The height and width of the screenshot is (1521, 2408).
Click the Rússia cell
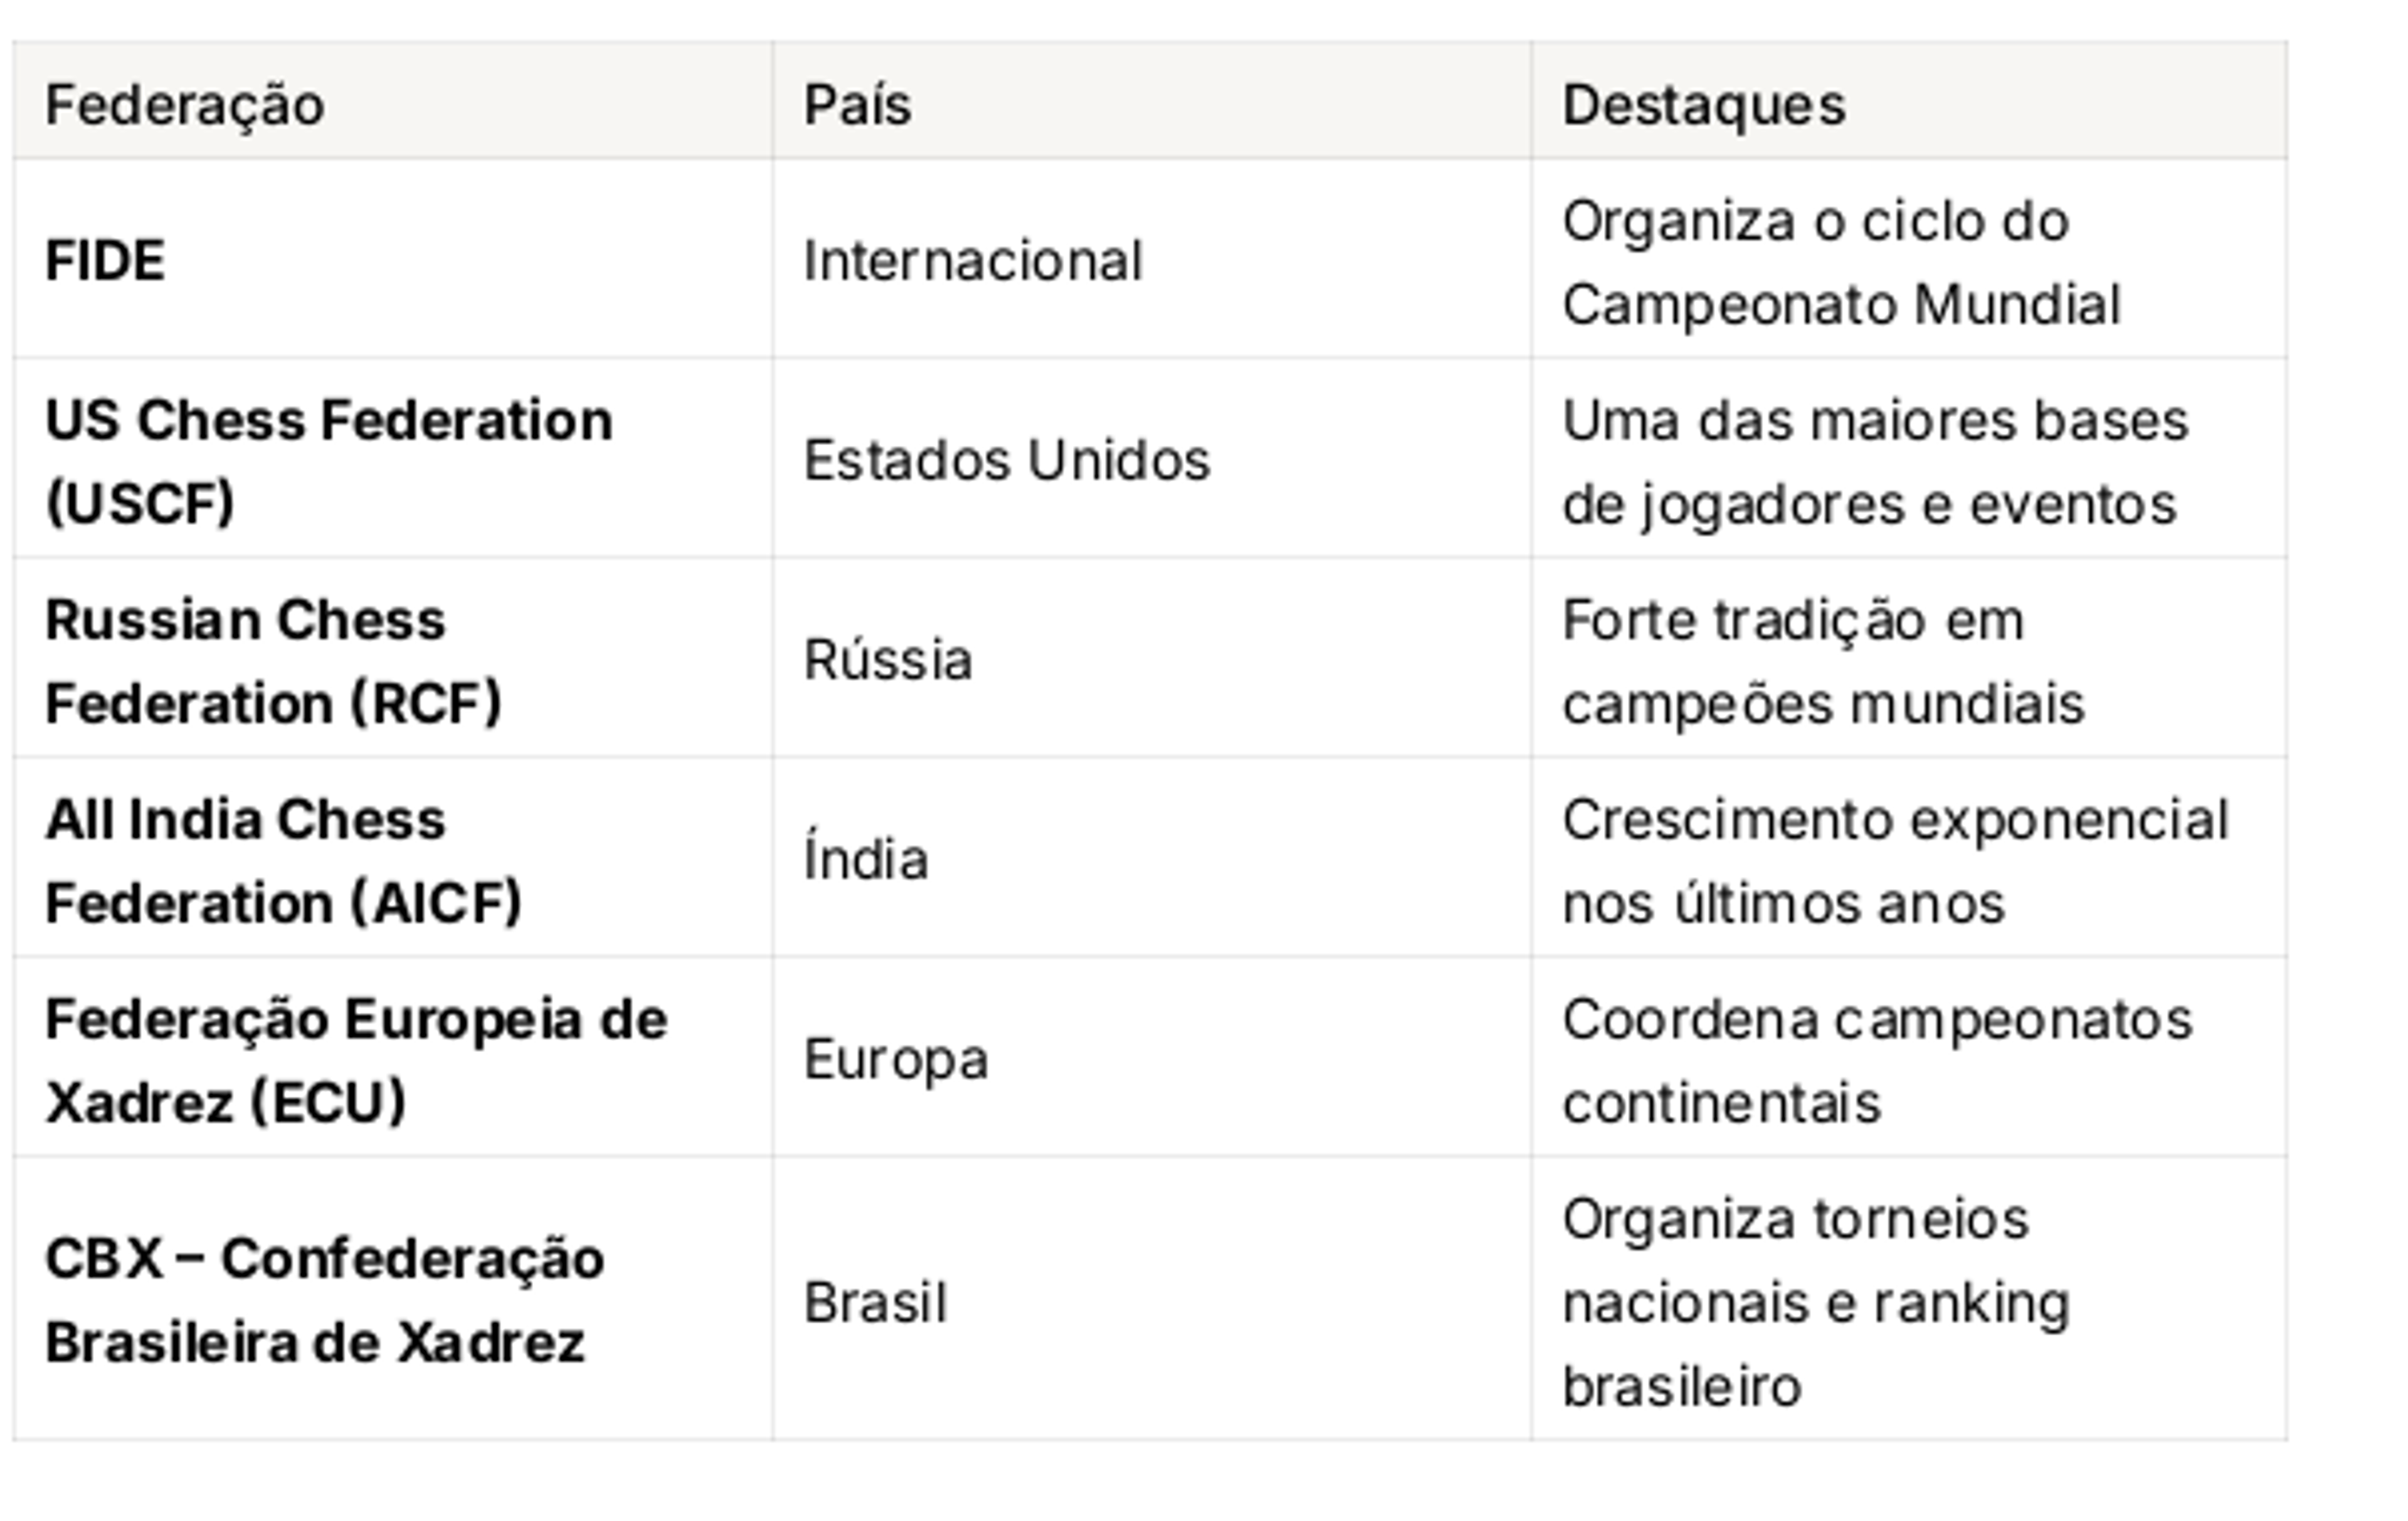(1152, 658)
